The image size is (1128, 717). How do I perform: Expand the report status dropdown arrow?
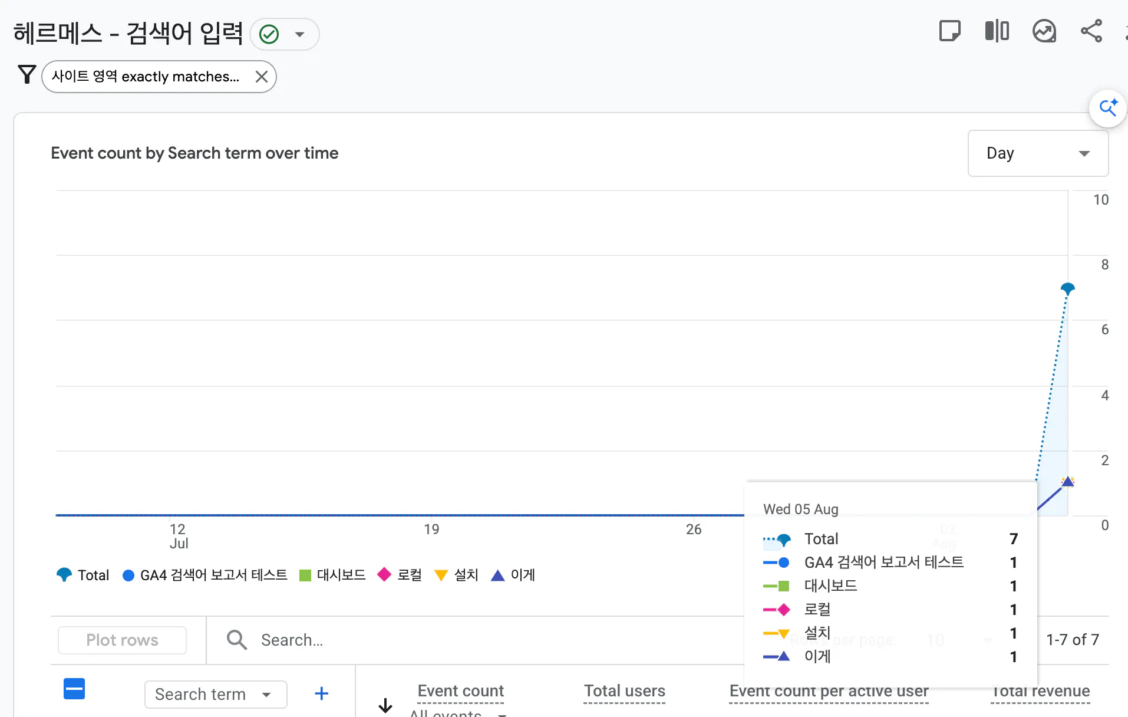point(300,34)
